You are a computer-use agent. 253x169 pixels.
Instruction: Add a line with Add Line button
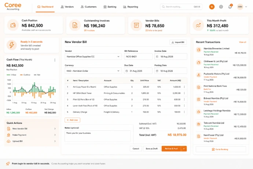[x=73, y=120]
